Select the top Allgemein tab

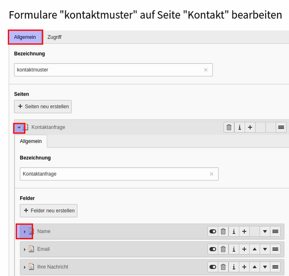tap(25, 37)
